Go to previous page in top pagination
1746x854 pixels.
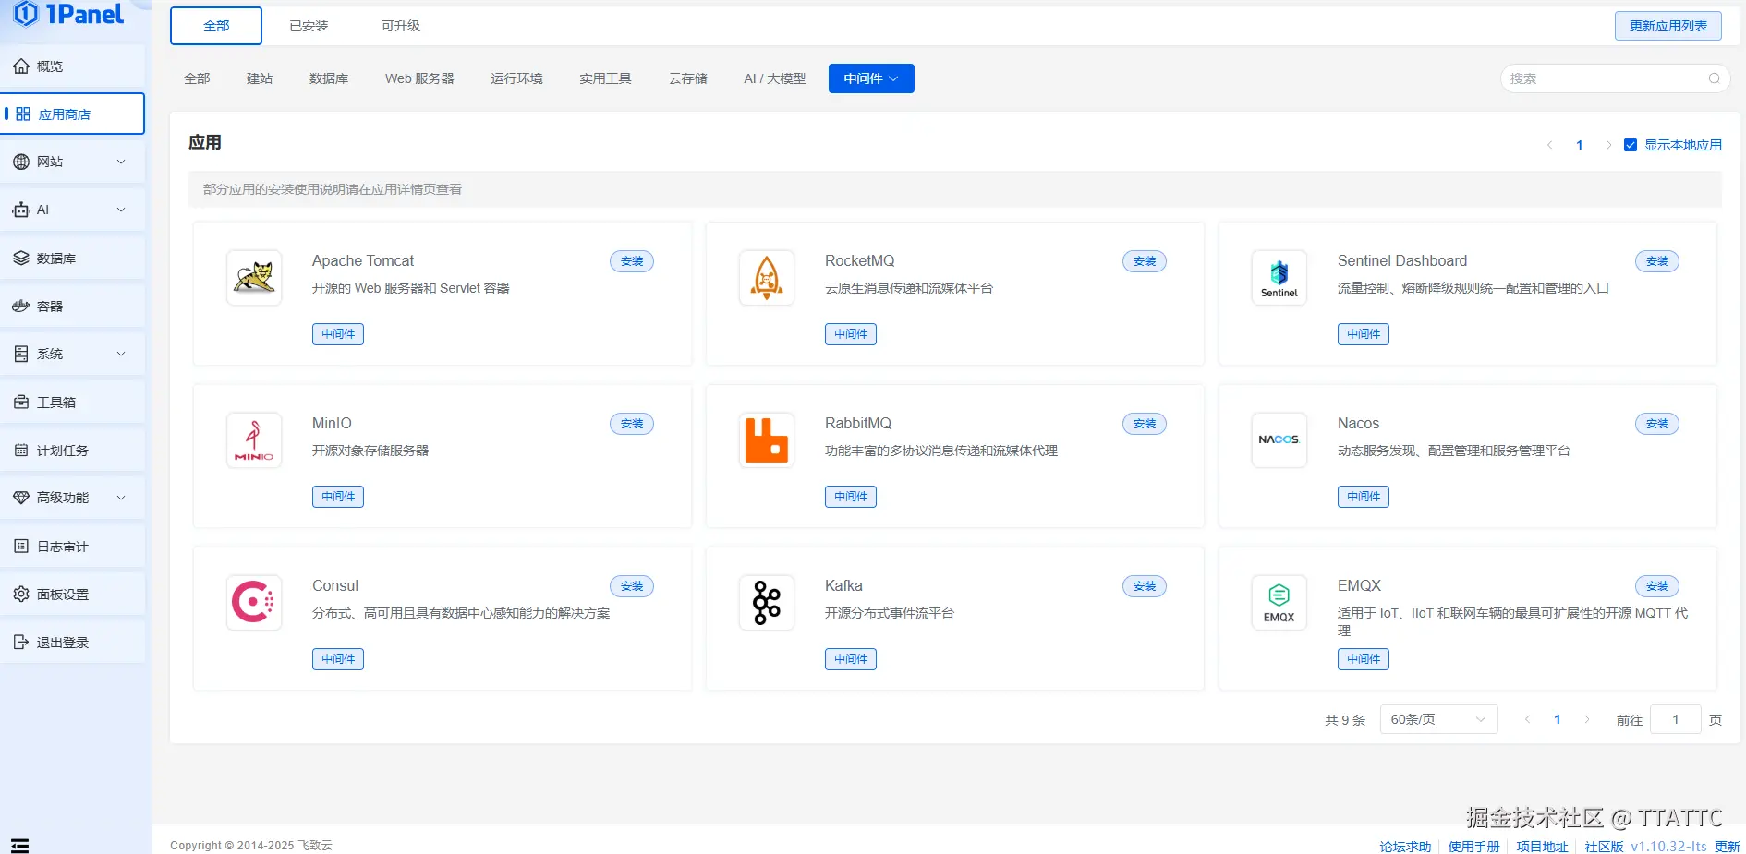[1550, 145]
